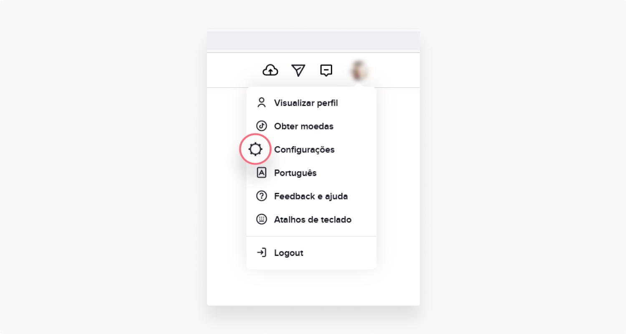This screenshot has width=626, height=334.
Task: Click the logout arrow icon
Action: (262, 253)
